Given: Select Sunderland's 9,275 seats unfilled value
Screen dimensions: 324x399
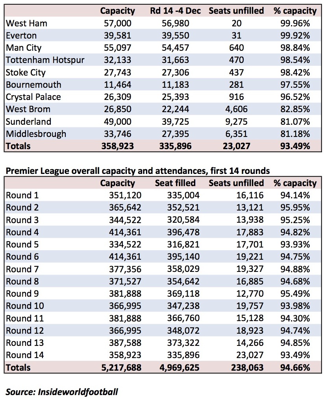Looking at the screenshot, I should click(x=237, y=121).
